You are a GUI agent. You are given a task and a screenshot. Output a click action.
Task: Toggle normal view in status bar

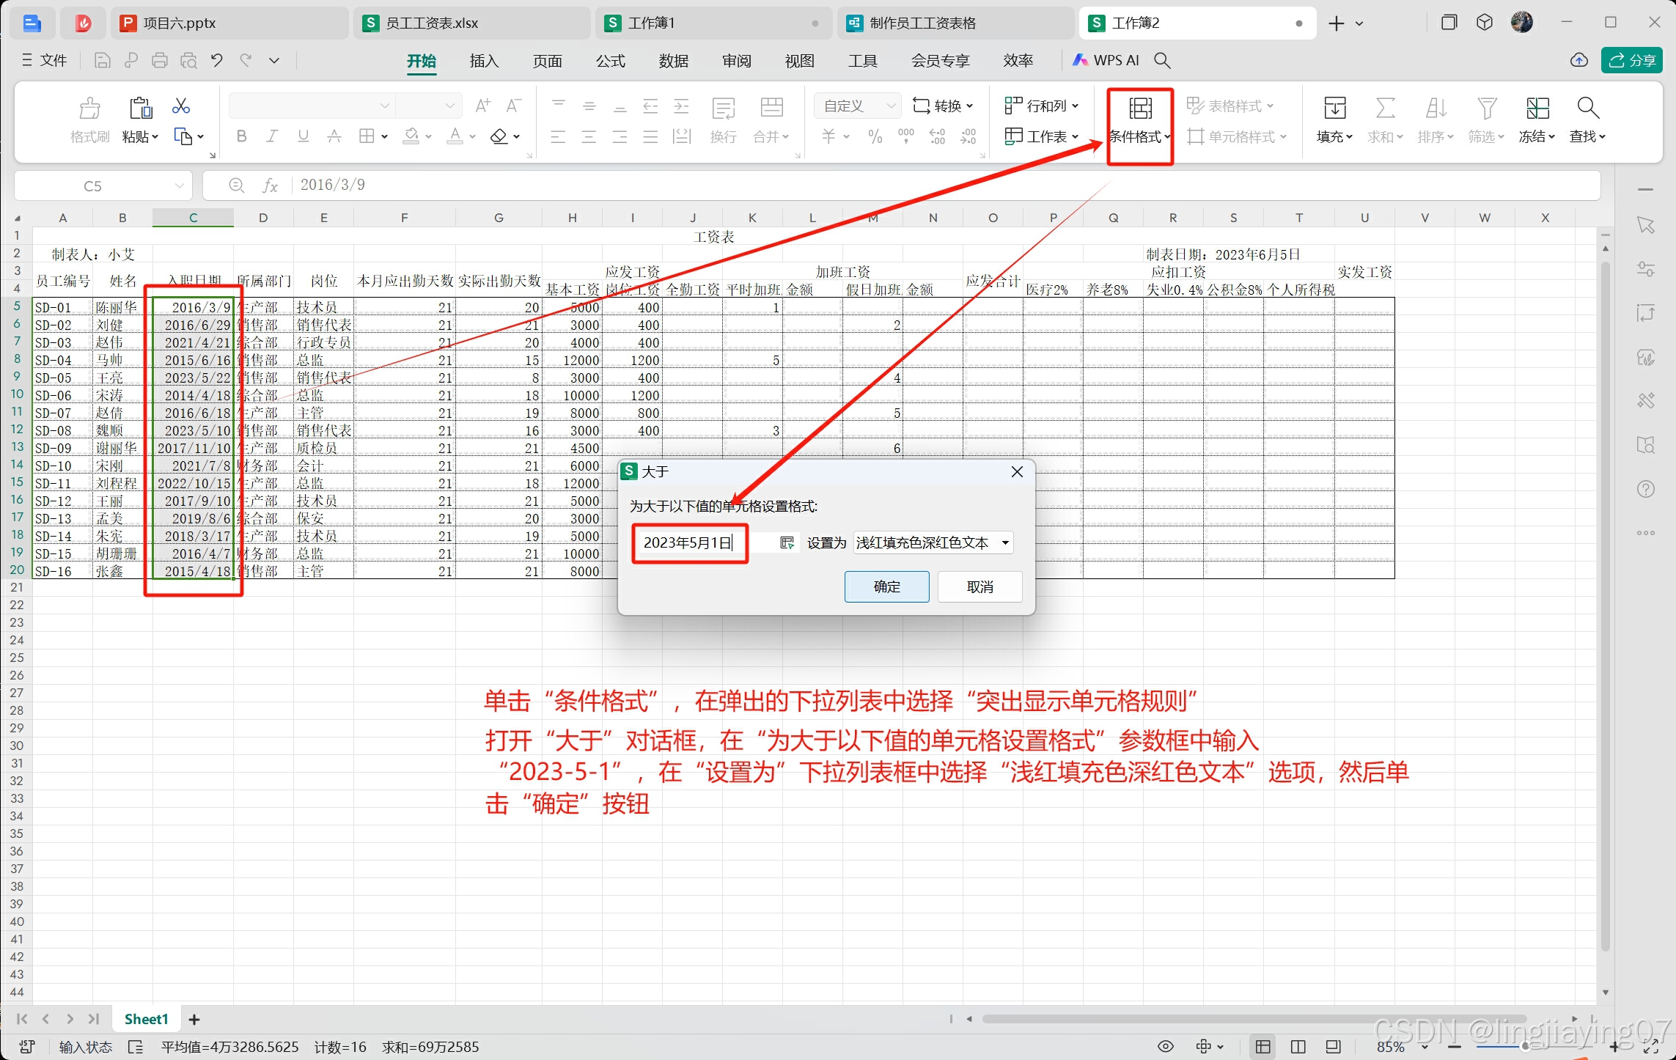(1262, 1046)
